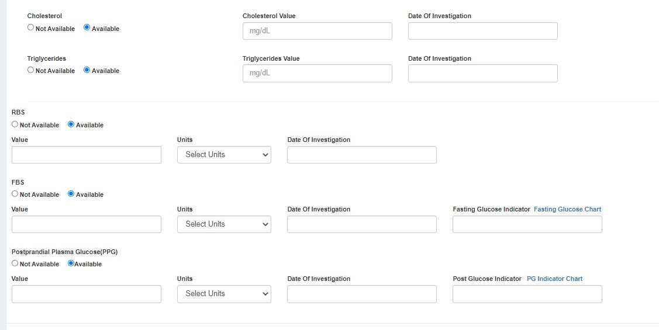Screen dimensions: 659x330
Task: Click the Cholesterol Value mg/dL field
Action: tap(317, 31)
